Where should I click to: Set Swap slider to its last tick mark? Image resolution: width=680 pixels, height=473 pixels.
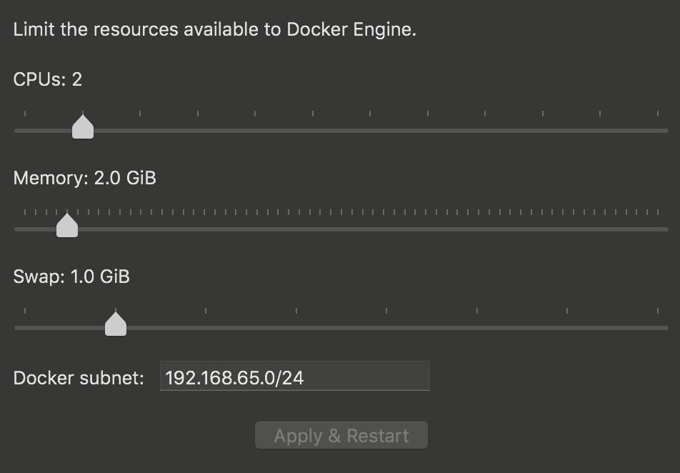point(657,328)
